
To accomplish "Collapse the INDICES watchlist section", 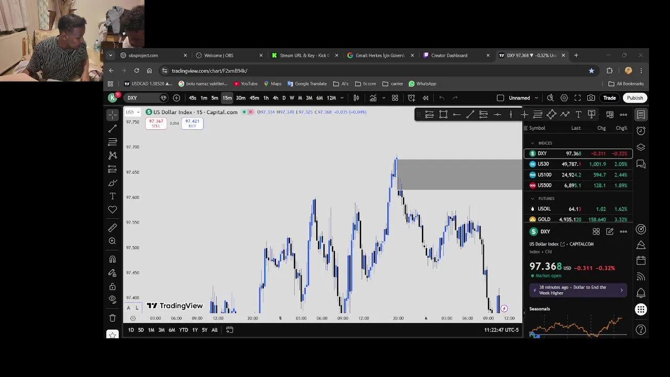I will tap(532, 143).
